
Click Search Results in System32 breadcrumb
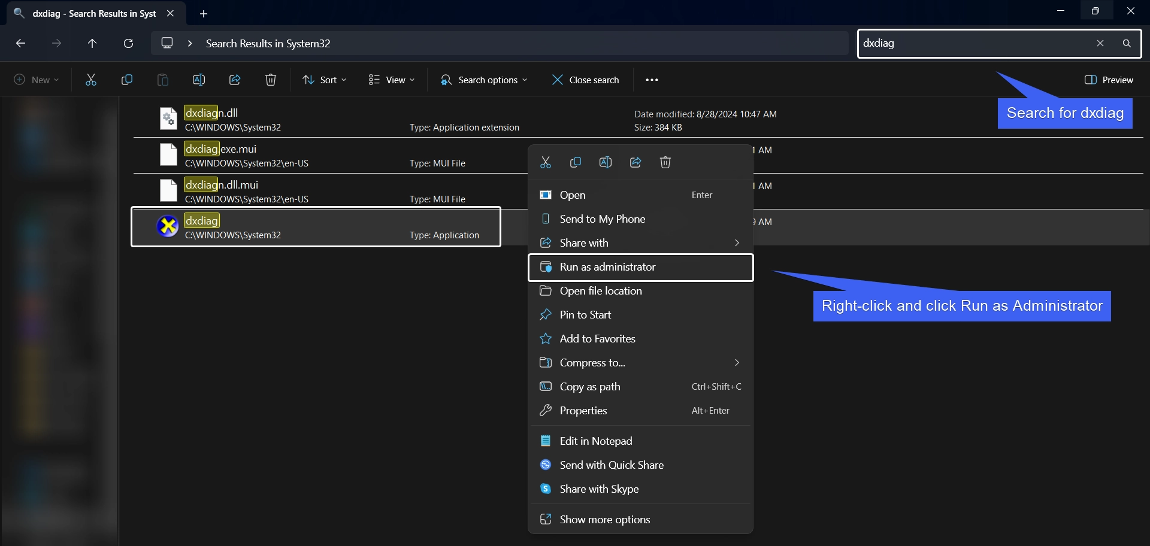(x=268, y=43)
